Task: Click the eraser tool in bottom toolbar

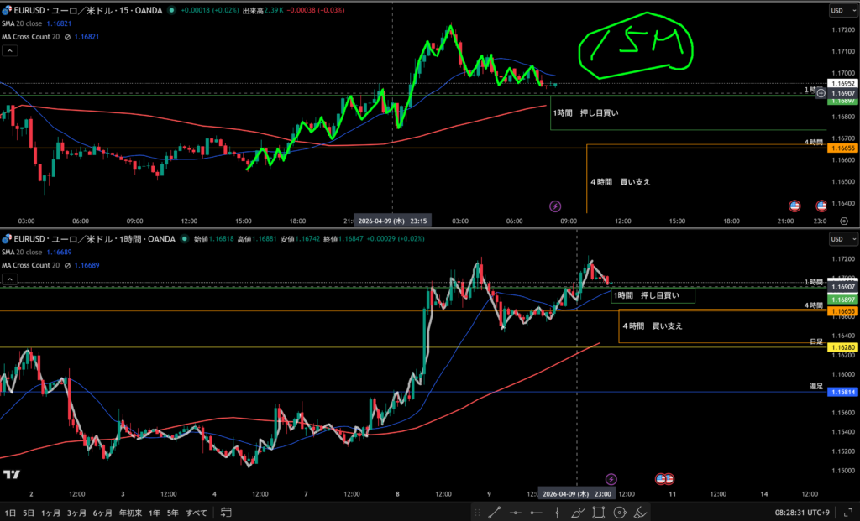Action: 639,512
